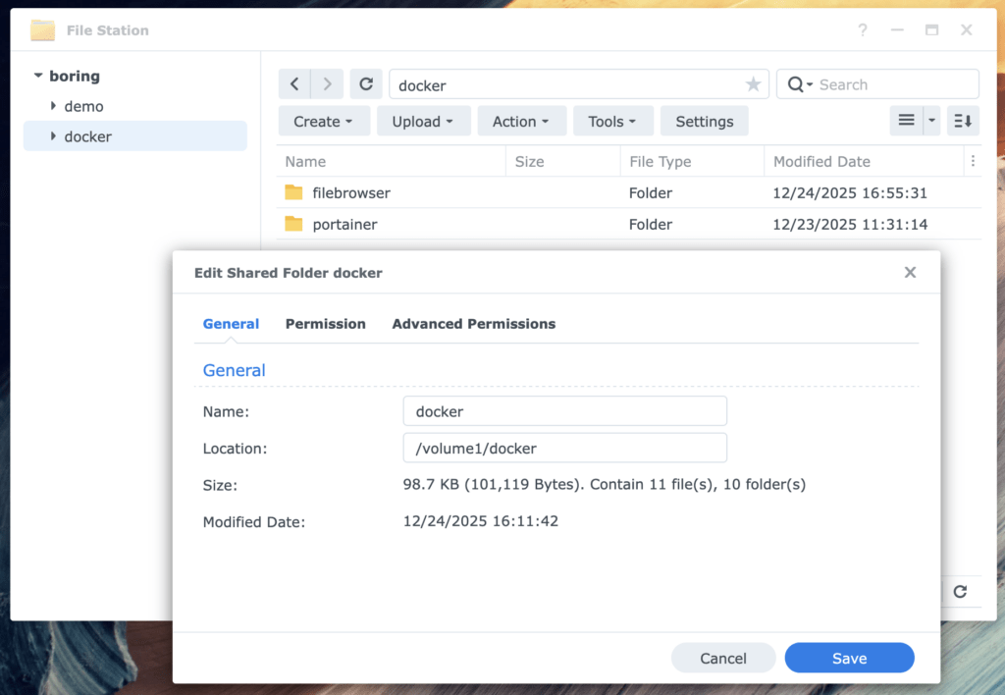Click the refresh icon in the path toolbar

click(x=365, y=83)
